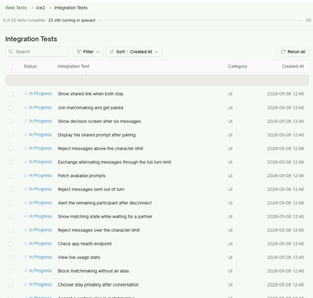Check the Display the shared prompt after pairing row
The image size is (313, 298).
coord(11,135)
